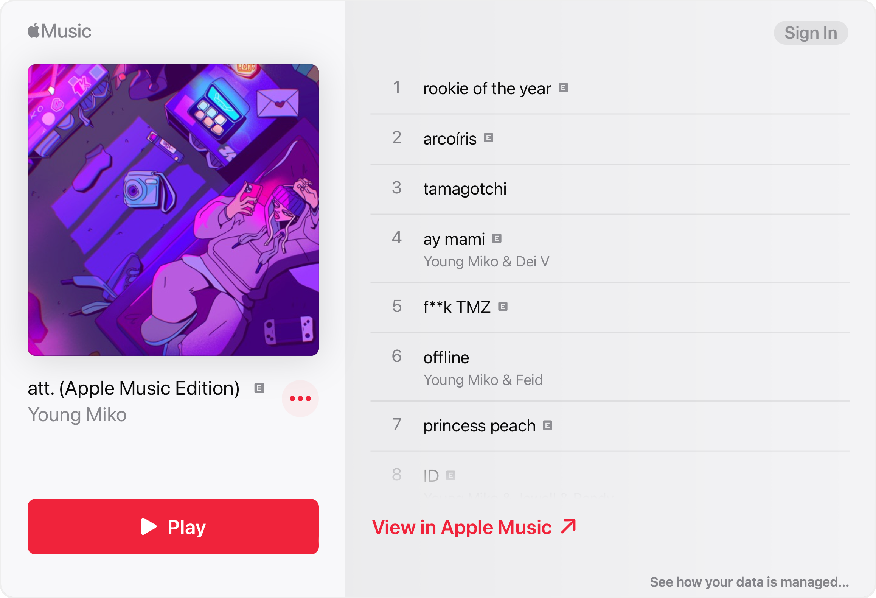
Task: Click the Sign In button
Action: point(809,31)
